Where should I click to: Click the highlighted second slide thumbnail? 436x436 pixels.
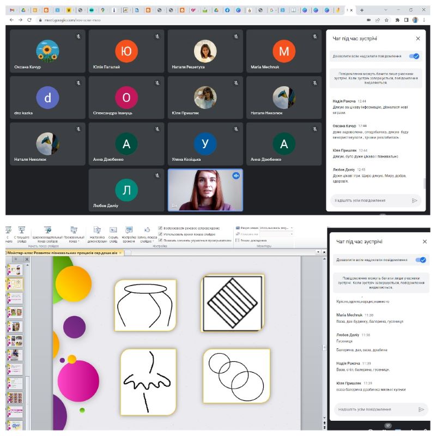(15, 284)
